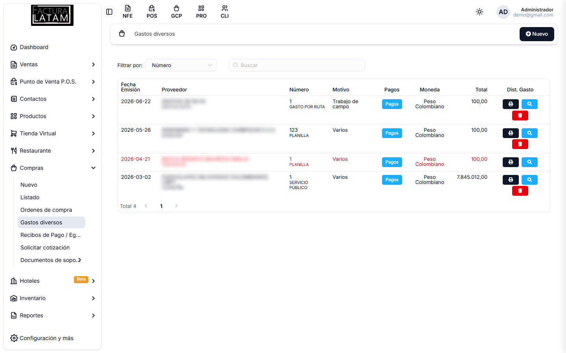
Task: View details of the 2026-06-22 expense
Action: tap(529, 104)
